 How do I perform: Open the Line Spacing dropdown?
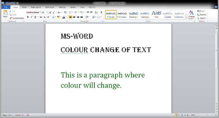pyautogui.click(x=87, y=17)
